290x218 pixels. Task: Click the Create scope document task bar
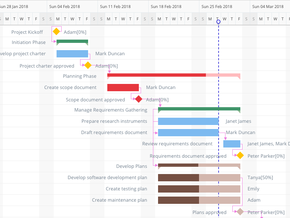tap(123, 88)
